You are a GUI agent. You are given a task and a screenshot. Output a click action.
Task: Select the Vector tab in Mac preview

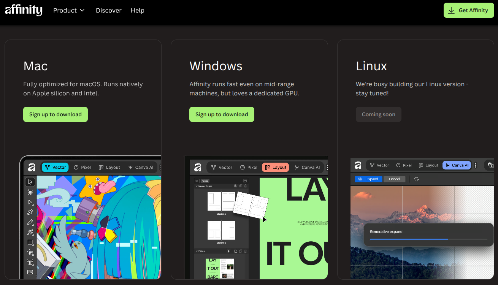coord(55,167)
